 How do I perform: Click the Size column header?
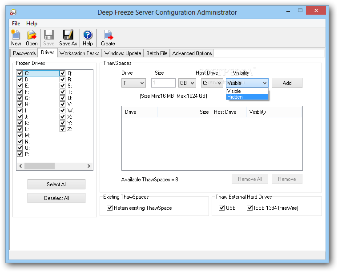click(x=184, y=112)
